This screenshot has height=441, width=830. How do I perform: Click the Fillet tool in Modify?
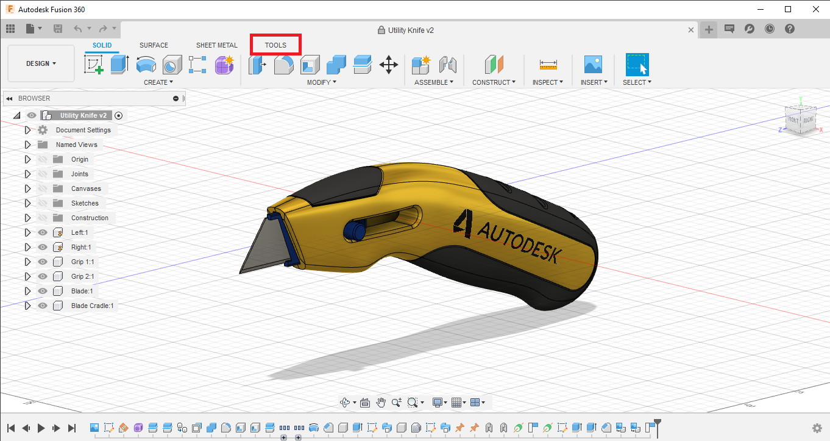[x=283, y=64]
